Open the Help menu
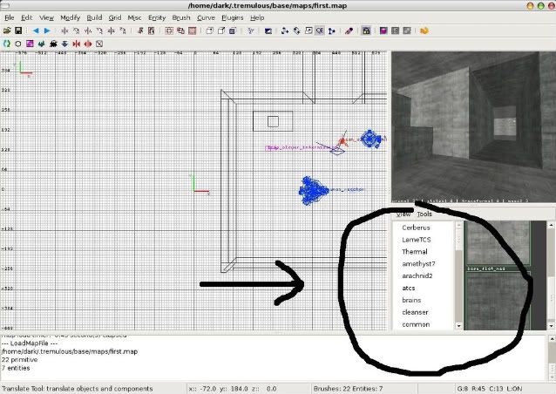This screenshot has width=556, height=394. 257,17
